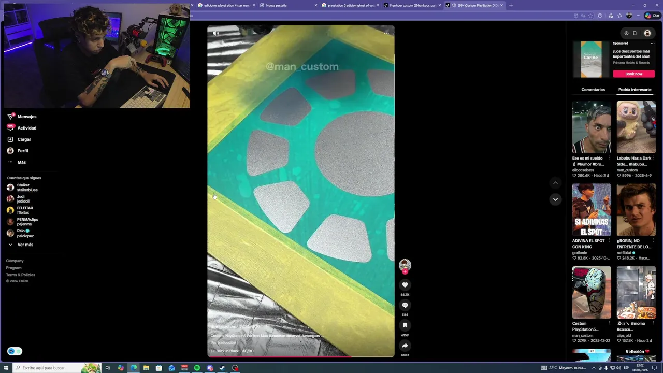The width and height of the screenshot is (663, 373).
Task: Click the Sponsored Caribe ad image
Action: 592,60
